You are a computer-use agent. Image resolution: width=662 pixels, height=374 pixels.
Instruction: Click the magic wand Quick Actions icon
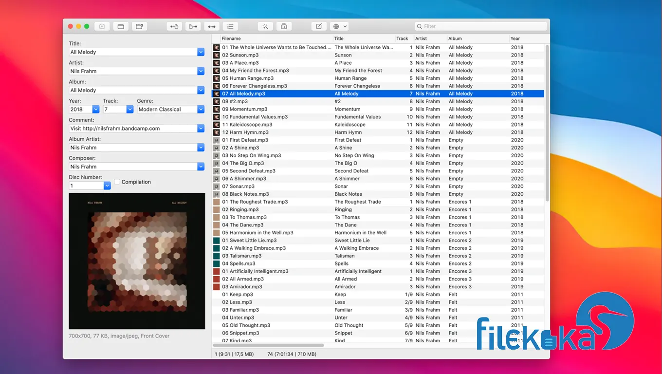pyautogui.click(x=265, y=26)
